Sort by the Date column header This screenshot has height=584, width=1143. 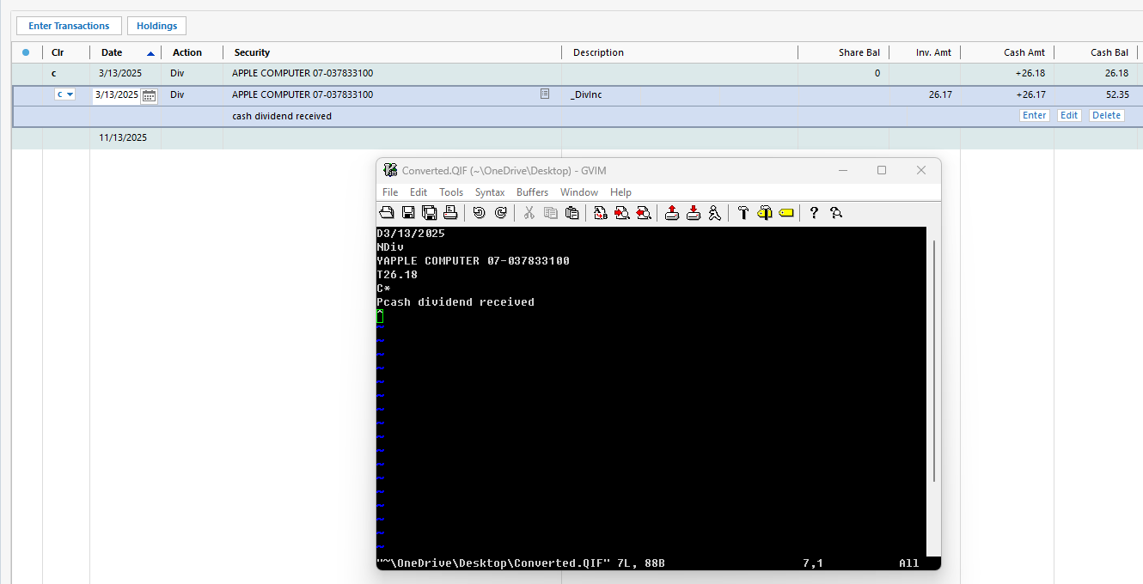point(125,52)
